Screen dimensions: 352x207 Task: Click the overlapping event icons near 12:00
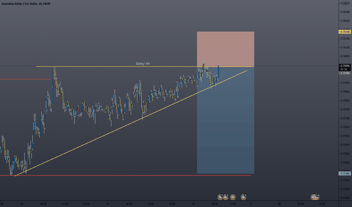pos(315,197)
